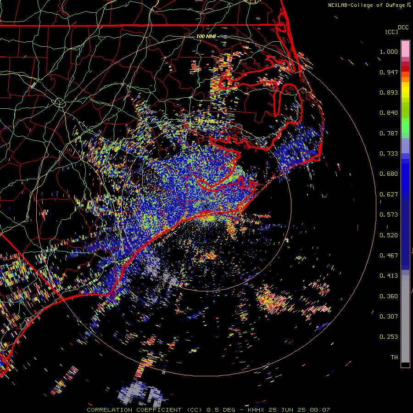Click the 0.840 scale label
This screenshot has height=413, width=413.
point(389,113)
